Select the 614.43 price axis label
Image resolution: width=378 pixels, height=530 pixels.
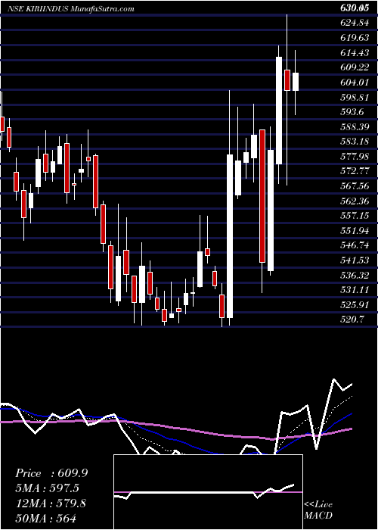tap(355, 52)
